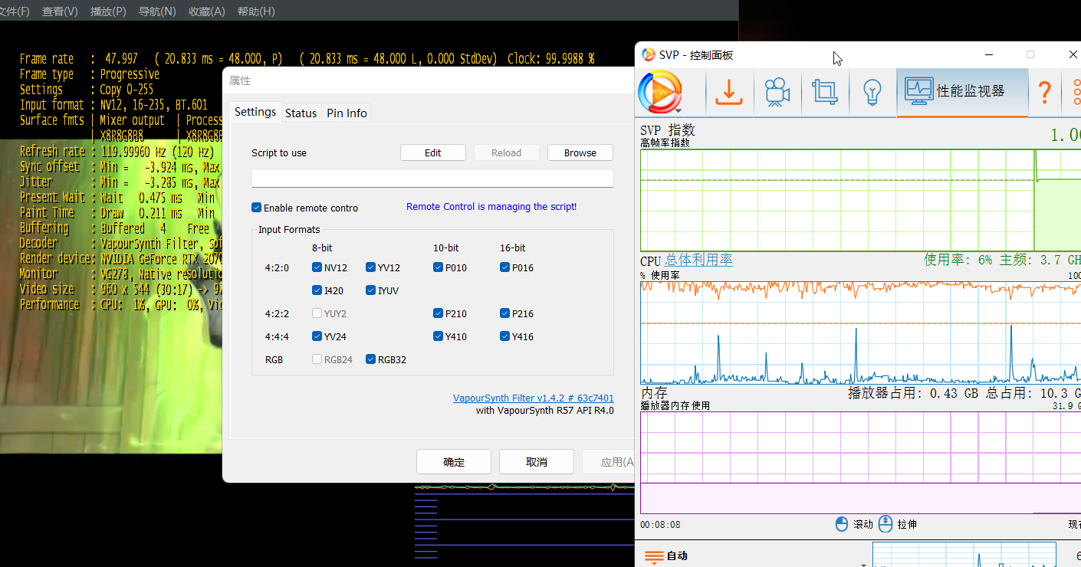Toggle the P216 format checkbox
Screen dimensions: 1081x567
[x=505, y=313]
